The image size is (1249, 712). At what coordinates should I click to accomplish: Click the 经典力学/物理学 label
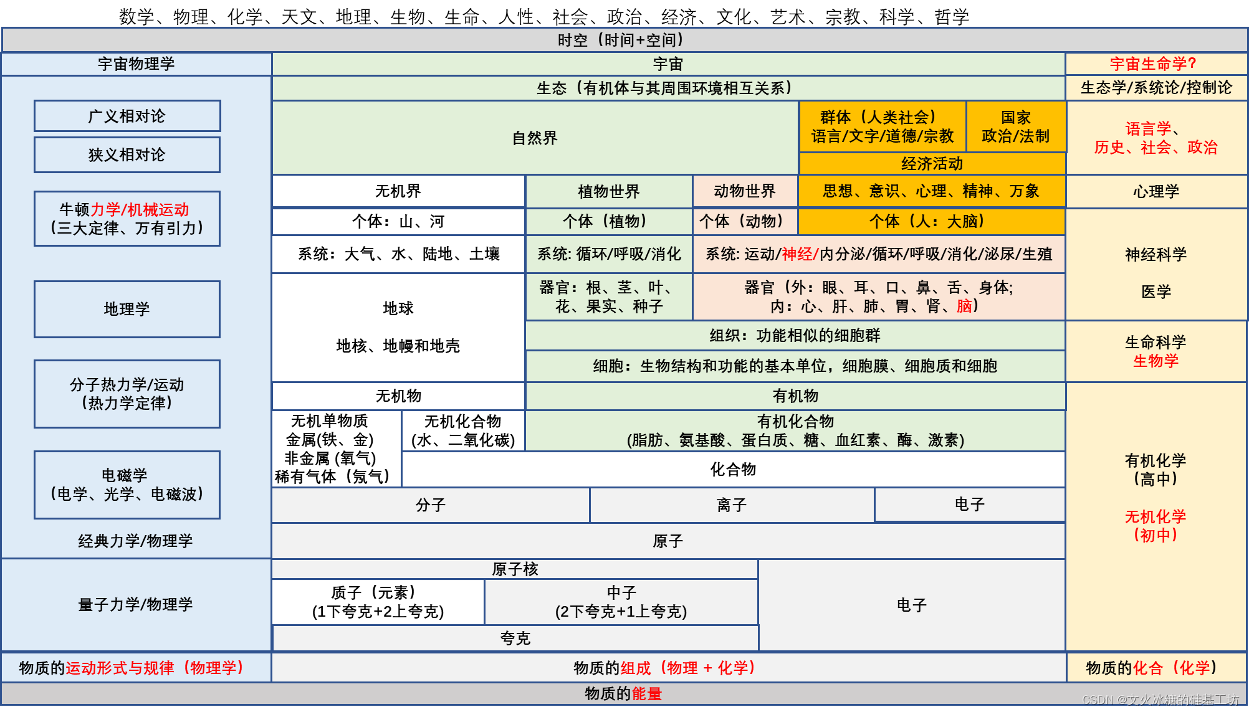tap(135, 541)
